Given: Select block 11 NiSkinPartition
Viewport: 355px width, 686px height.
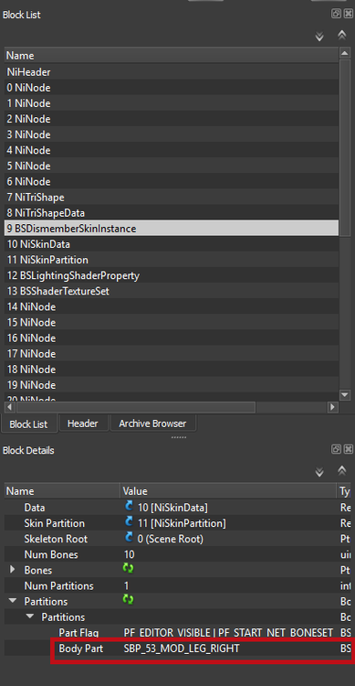Looking at the screenshot, I should point(172,260).
